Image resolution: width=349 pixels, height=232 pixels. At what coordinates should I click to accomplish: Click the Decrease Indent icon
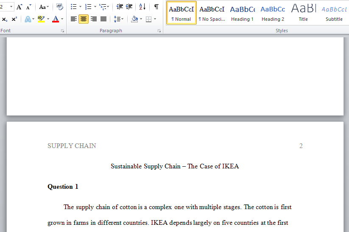[120, 7]
